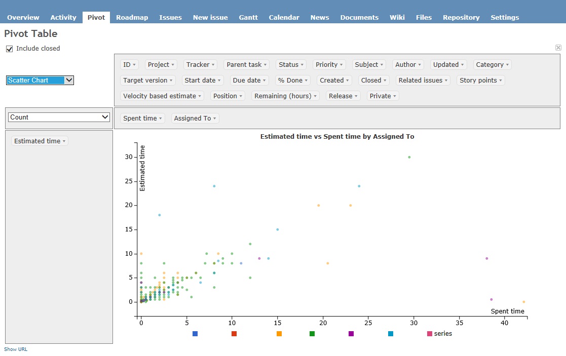Expand the Author attribute filter
The height and width of the screenshot is (356, 566).
(x=407, y=64)
